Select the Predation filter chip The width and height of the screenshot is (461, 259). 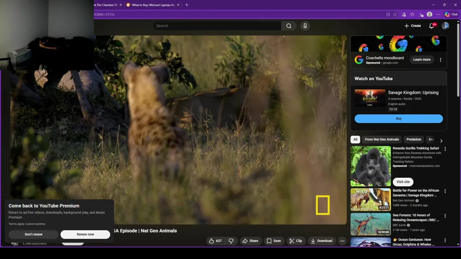coord(414,140)
